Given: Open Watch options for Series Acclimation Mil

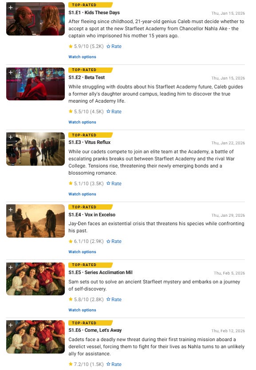Looking at the screenshot, I should point(82,310).
